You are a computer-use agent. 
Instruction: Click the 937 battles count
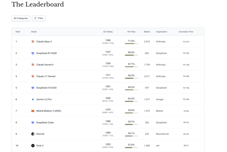(x=147, y=88)
